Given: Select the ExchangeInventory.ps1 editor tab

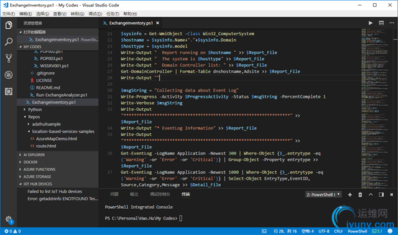Looking at the screenshot, I should point(131,23).
